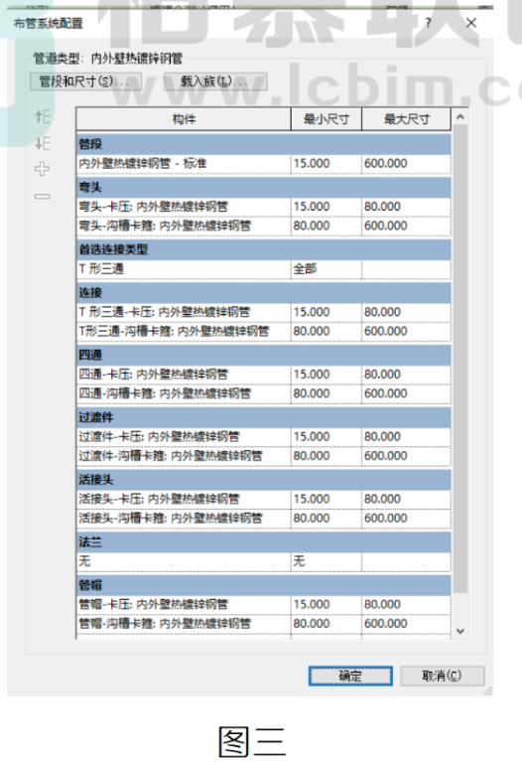Image resolution: width=522 pixels, height=762 pixels.
Task: Select row 四通-沟槽卡箍: 内外壁热镀锌钢管
Action: coord(264,393)
